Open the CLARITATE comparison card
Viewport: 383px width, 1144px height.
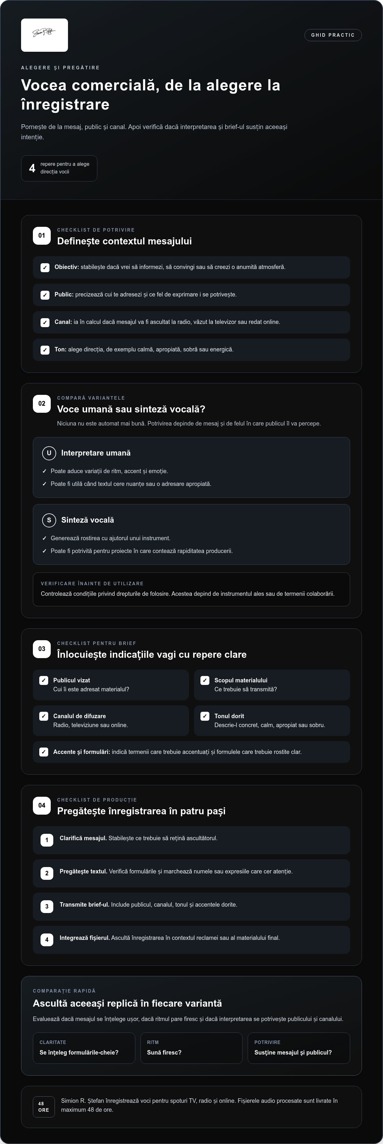(x=84, y=1048)
